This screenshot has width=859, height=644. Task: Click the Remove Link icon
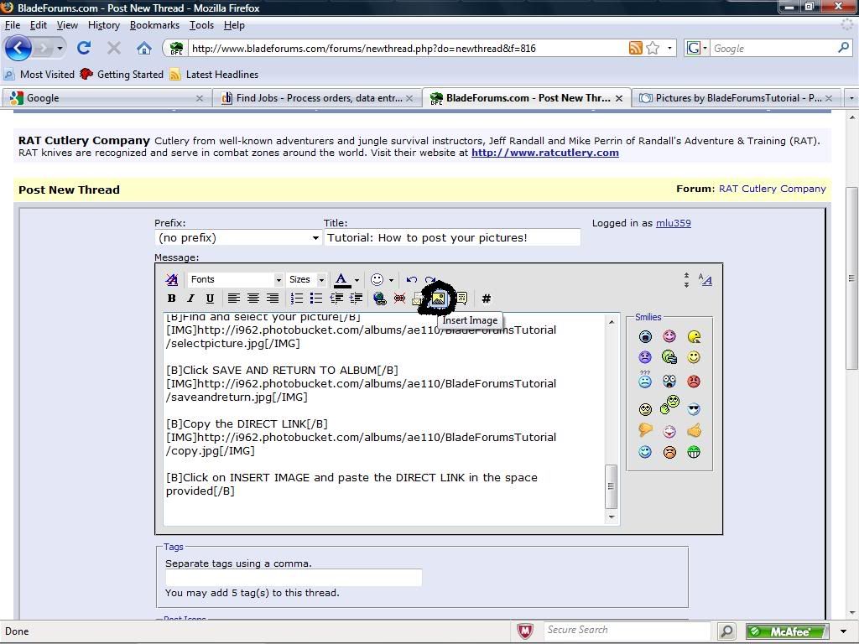400,299
